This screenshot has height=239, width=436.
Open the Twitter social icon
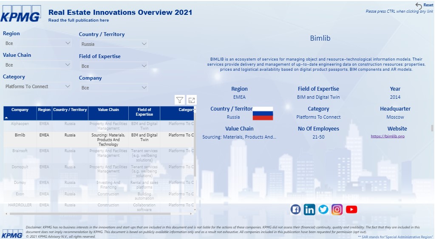click(323, 209)
